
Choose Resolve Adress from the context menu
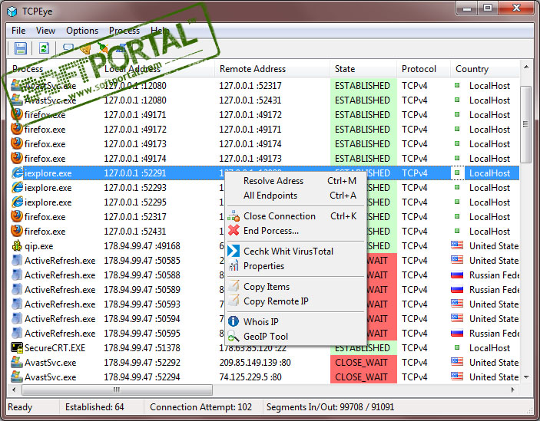click(296, 181)
